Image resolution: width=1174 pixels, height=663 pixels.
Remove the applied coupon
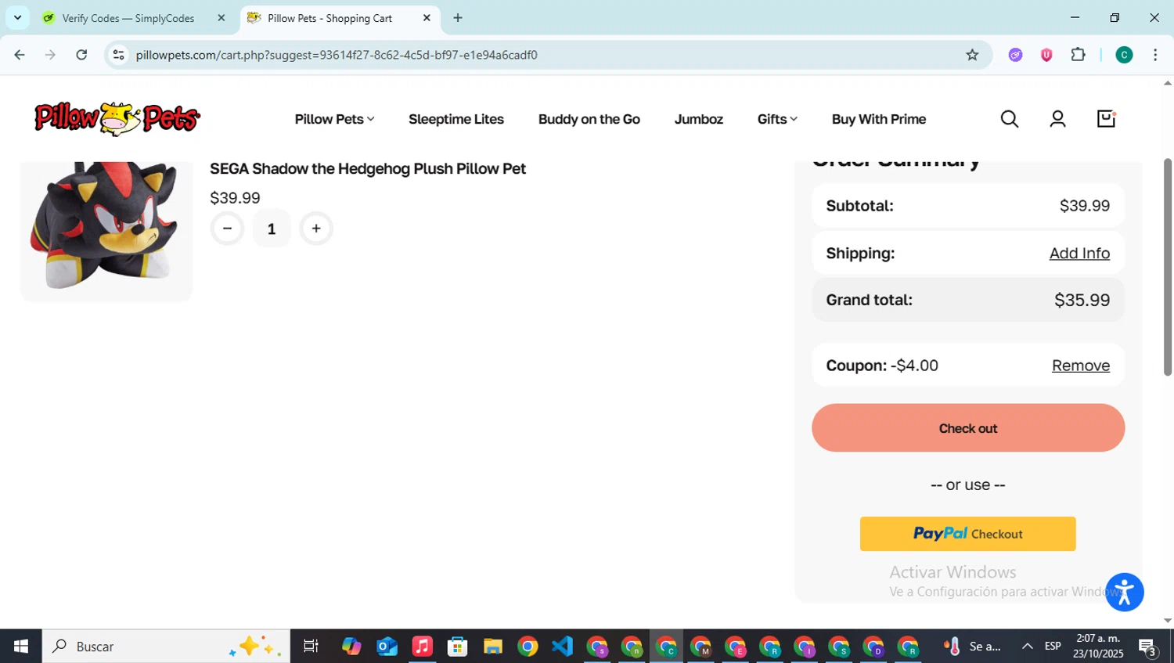click(1081, 366)
